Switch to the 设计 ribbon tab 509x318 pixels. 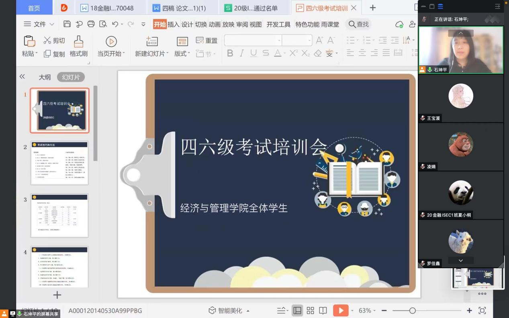(187, 24)
